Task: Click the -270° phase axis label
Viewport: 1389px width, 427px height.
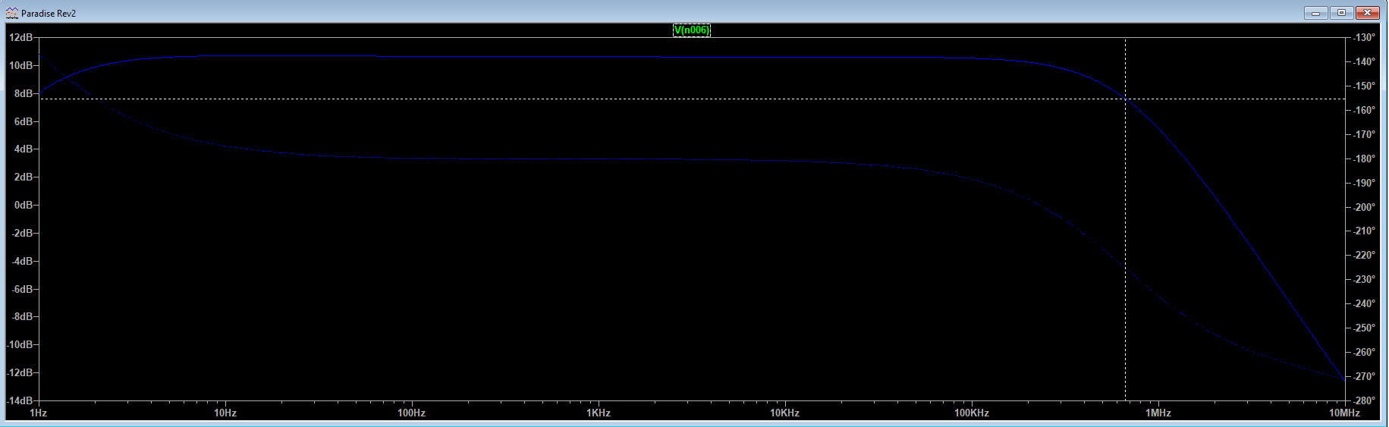Action: click(x=1364, y=376)
